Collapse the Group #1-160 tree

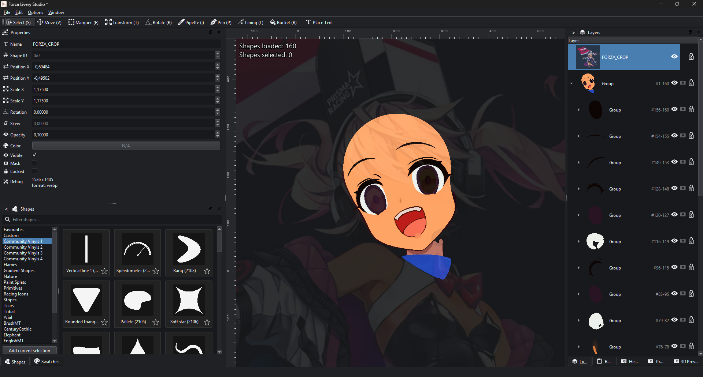click(571, 83)
